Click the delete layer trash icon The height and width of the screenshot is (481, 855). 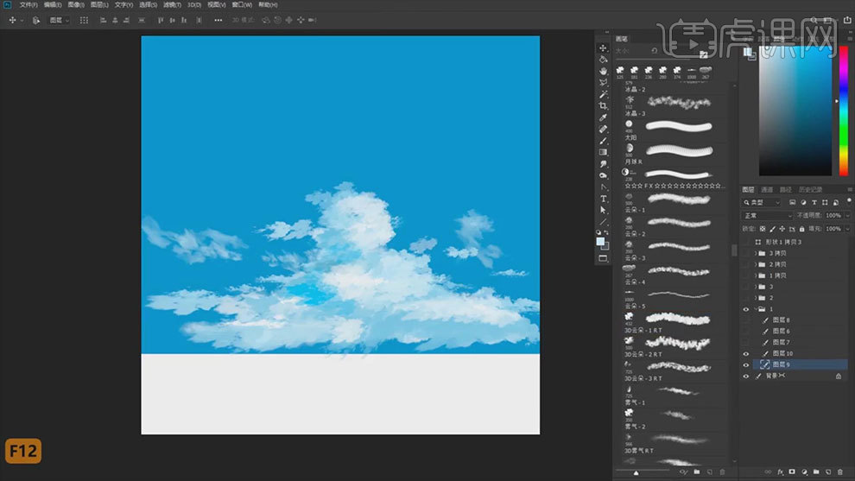(x=839, y=472)
